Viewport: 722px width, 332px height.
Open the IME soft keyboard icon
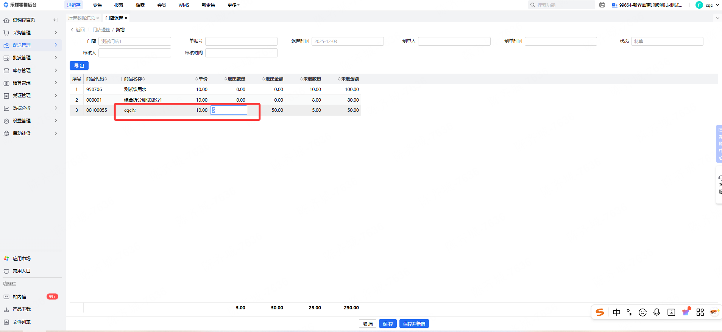(671, 312)
